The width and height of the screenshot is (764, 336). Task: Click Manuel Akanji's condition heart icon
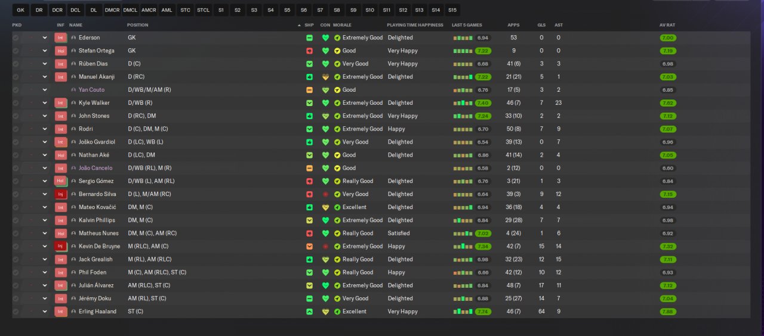tap(325, 77)
